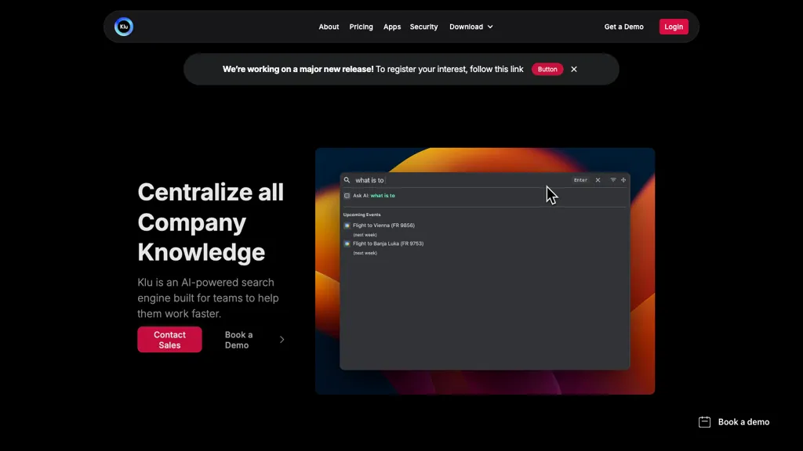Viewport: 803px width, 451px height.
Task: Click the event icon beside Flight to Banja Luka
Action: coord(347,244)
